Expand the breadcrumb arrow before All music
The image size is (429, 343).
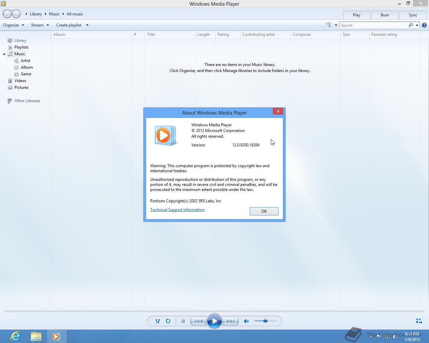tap(63, 14)
